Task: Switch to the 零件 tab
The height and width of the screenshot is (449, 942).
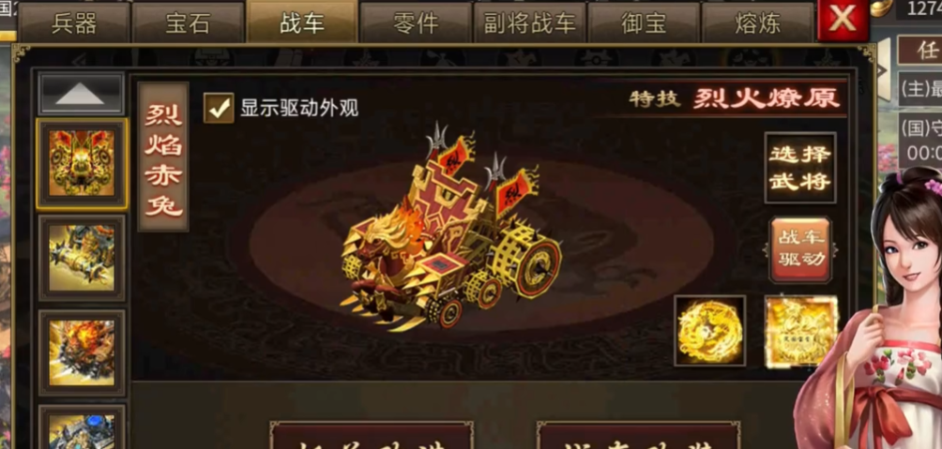Action: click(x=416, y=23)
